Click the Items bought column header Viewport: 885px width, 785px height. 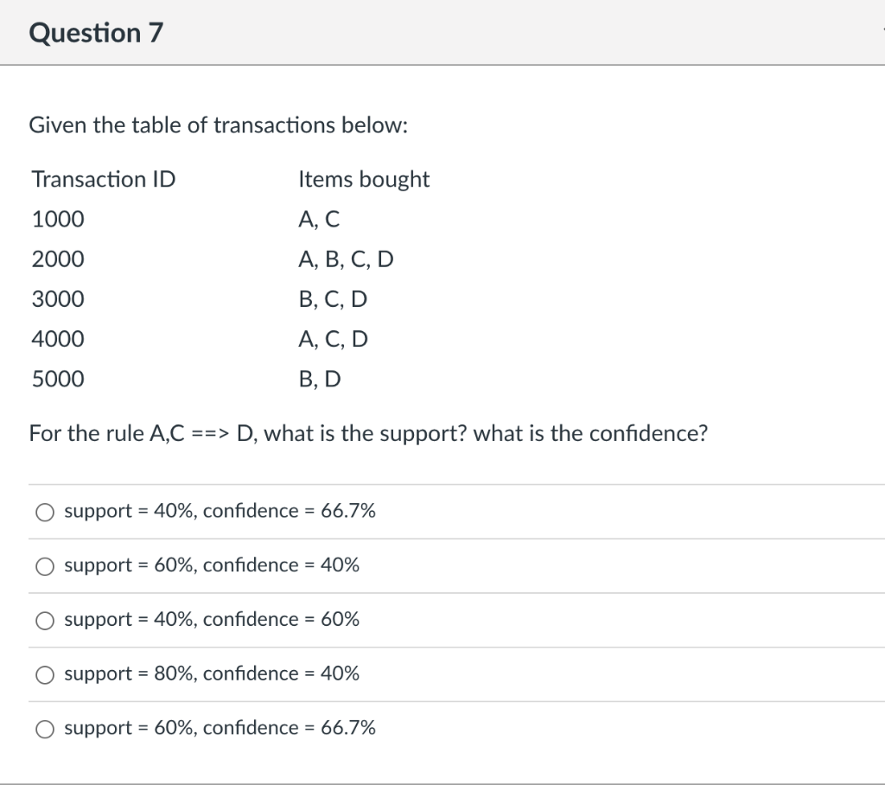click(364, 179)
